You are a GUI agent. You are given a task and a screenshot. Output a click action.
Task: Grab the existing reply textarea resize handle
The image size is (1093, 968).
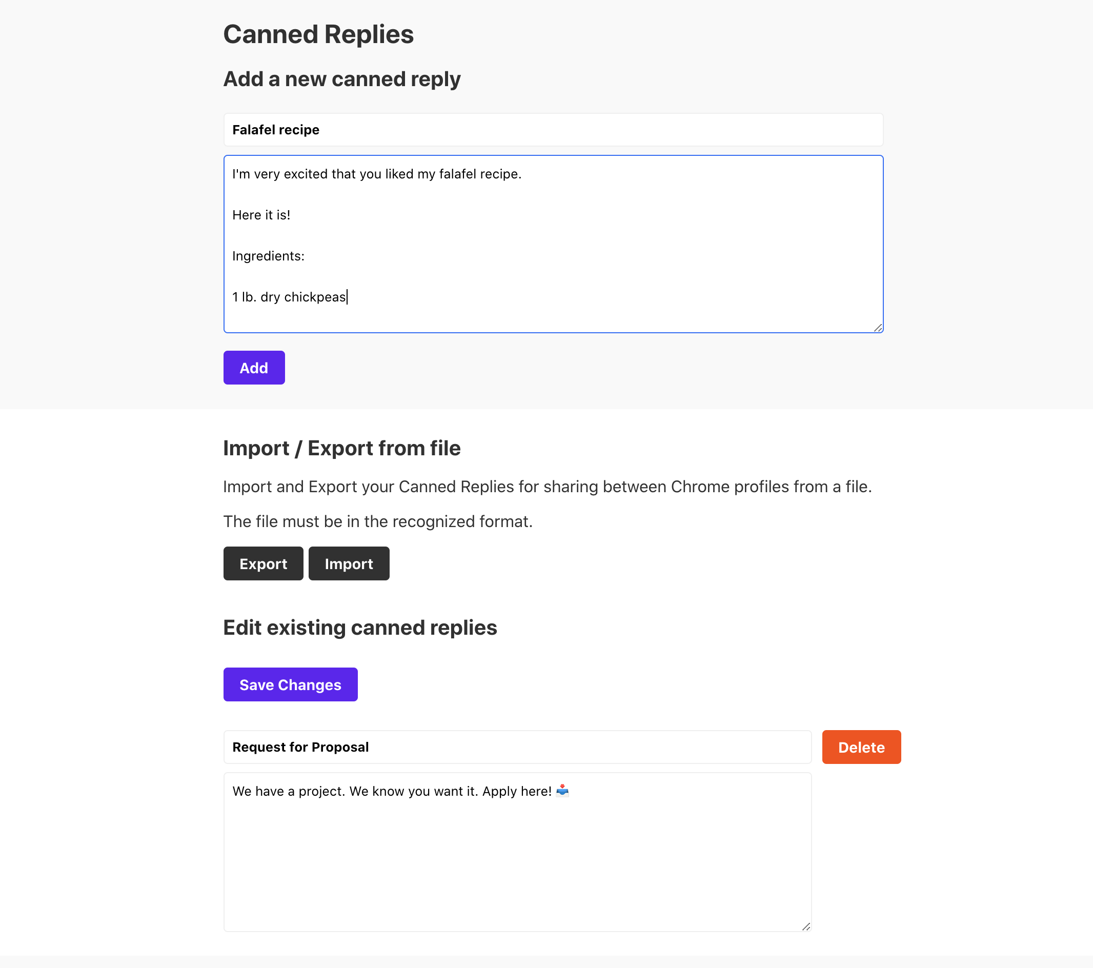click(x=806, y=926)
